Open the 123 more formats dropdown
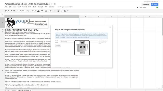 (x=24, y=11)
